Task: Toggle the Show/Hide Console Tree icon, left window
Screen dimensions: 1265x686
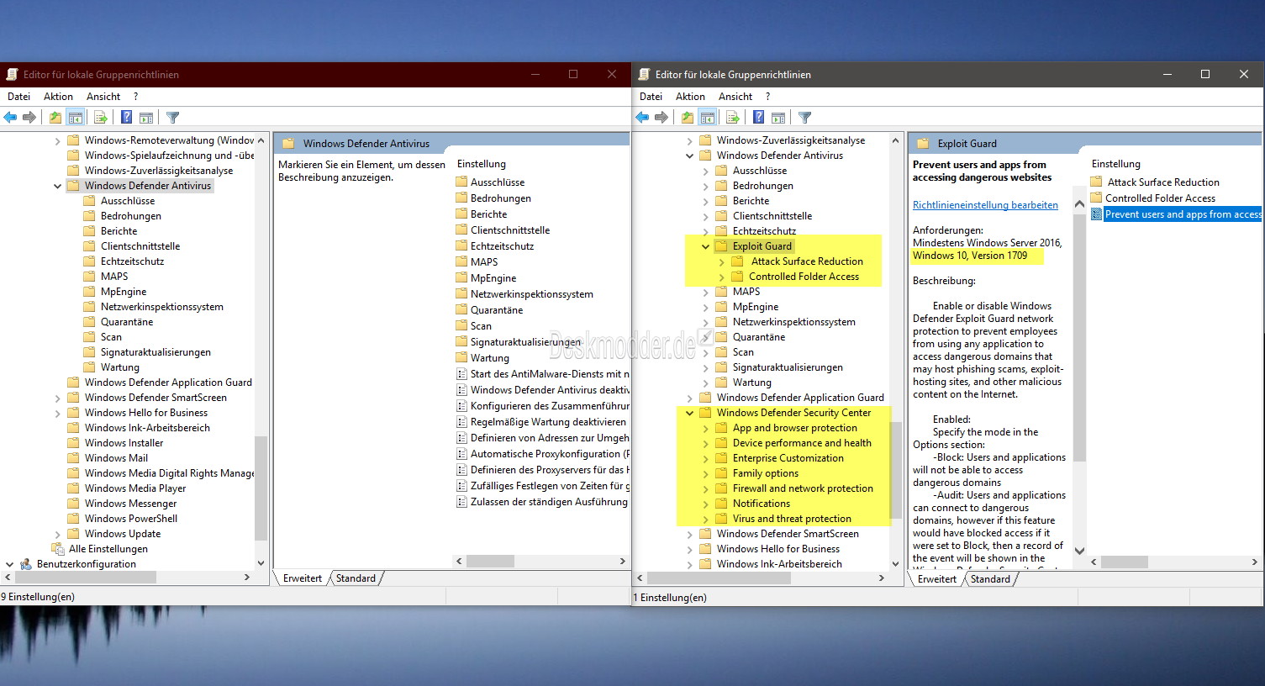Action: coord(75,118)
